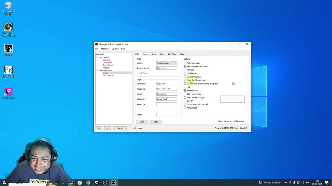Open the webcam app in taskbar
332x186 pixels.
pos(96,183)
